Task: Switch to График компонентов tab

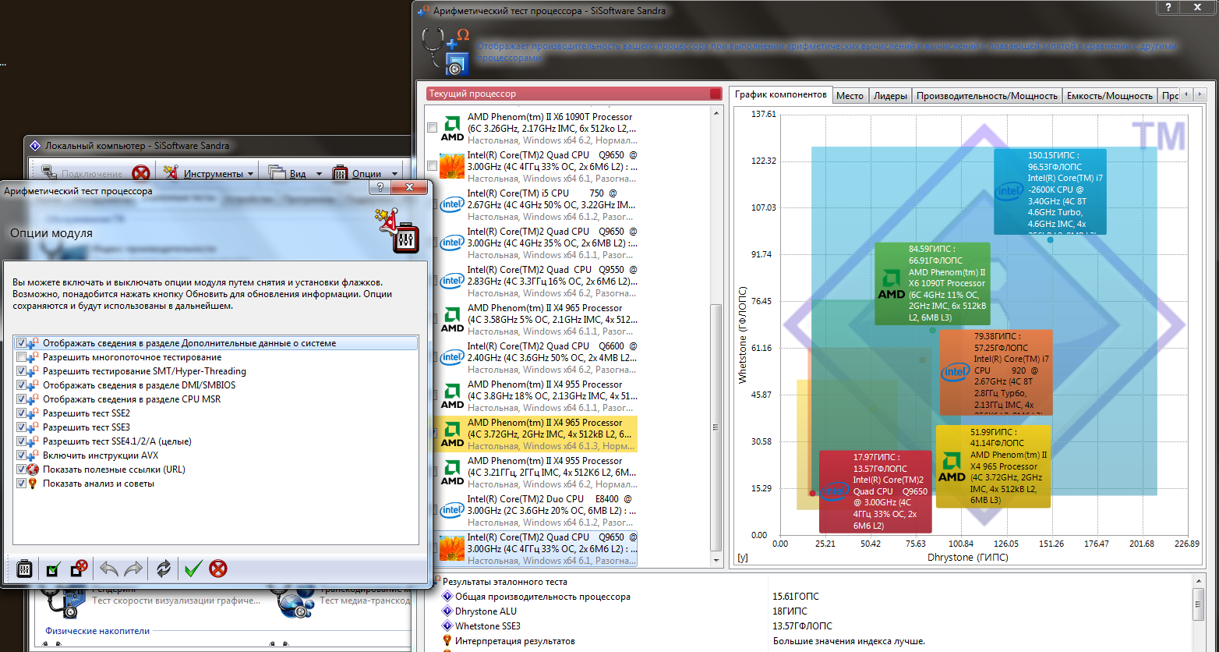Action: (780, 94)
